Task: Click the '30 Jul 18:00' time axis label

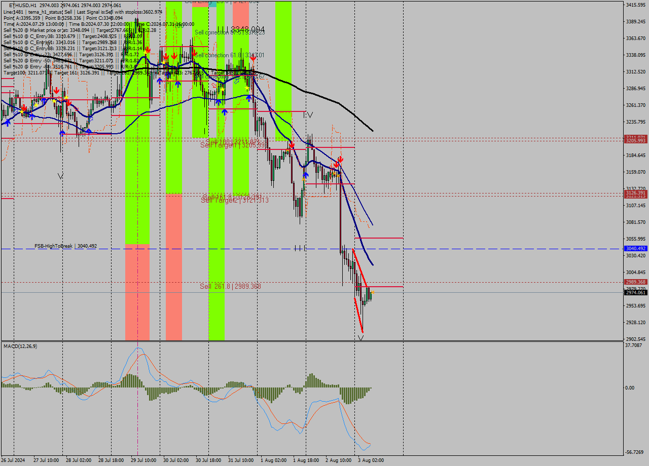Action: pyautogui.click(x=208, y=460)
